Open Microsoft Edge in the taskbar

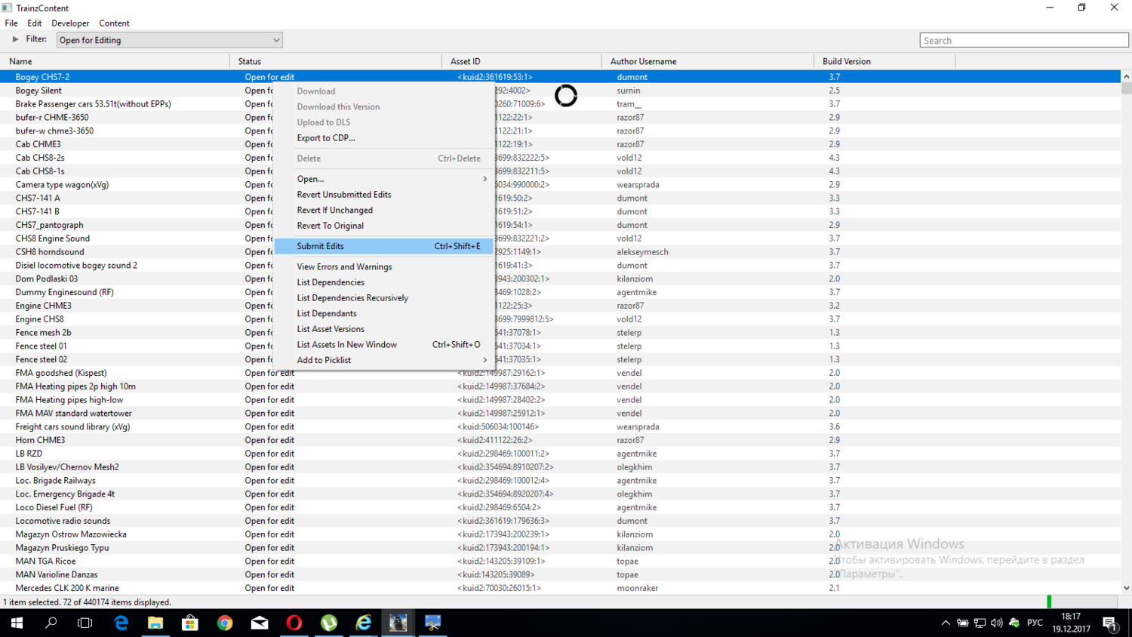pyautogui.click(x=121, y=623)
